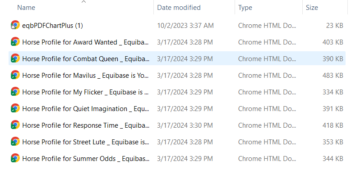Viewport: 351px width, 192px height.
Task: Click Chrome icon for Response Time file
Action: (x=15, y=125)
